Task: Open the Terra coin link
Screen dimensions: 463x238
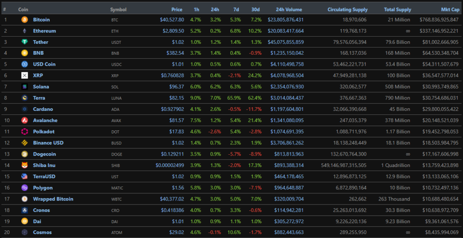Action: click(x=39, y=98)
